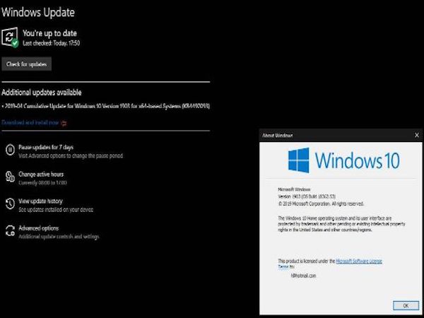The height and width of the screenshot is (318, 424).
Task: Click the small icon after Download and install now
Action: [64, 123]
